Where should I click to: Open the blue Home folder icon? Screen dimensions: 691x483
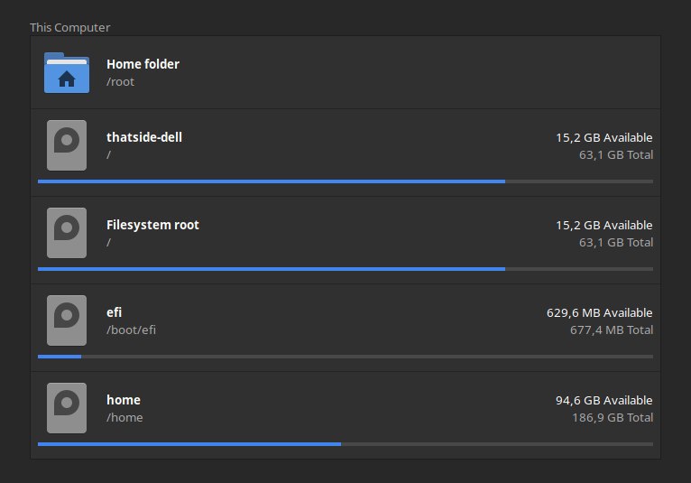coord(67,73)
